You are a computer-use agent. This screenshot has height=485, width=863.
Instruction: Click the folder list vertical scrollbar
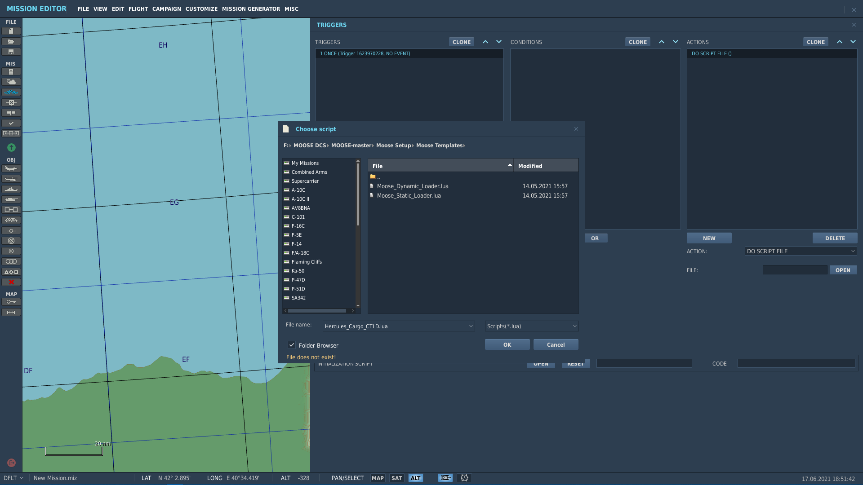pos(358,194)
